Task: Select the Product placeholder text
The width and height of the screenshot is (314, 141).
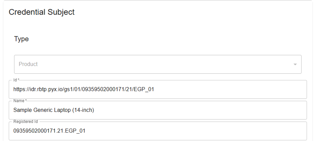Action: point(28,64)
